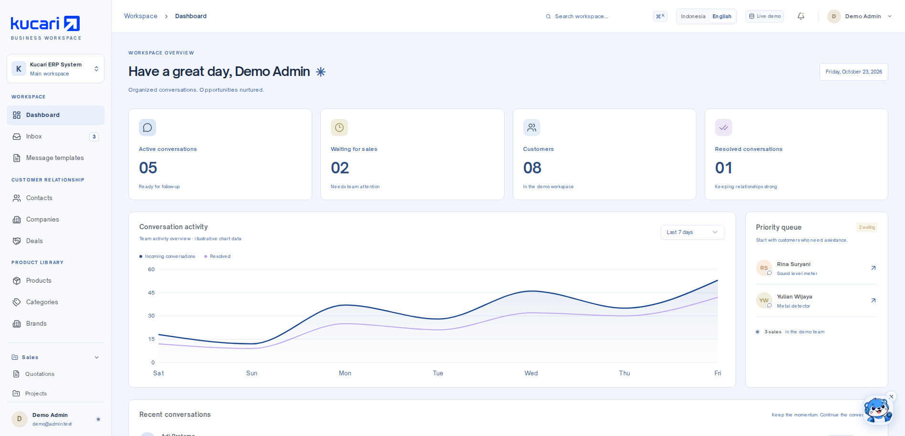
Task: Click the Customers count 08
Action: pos(532,168)
